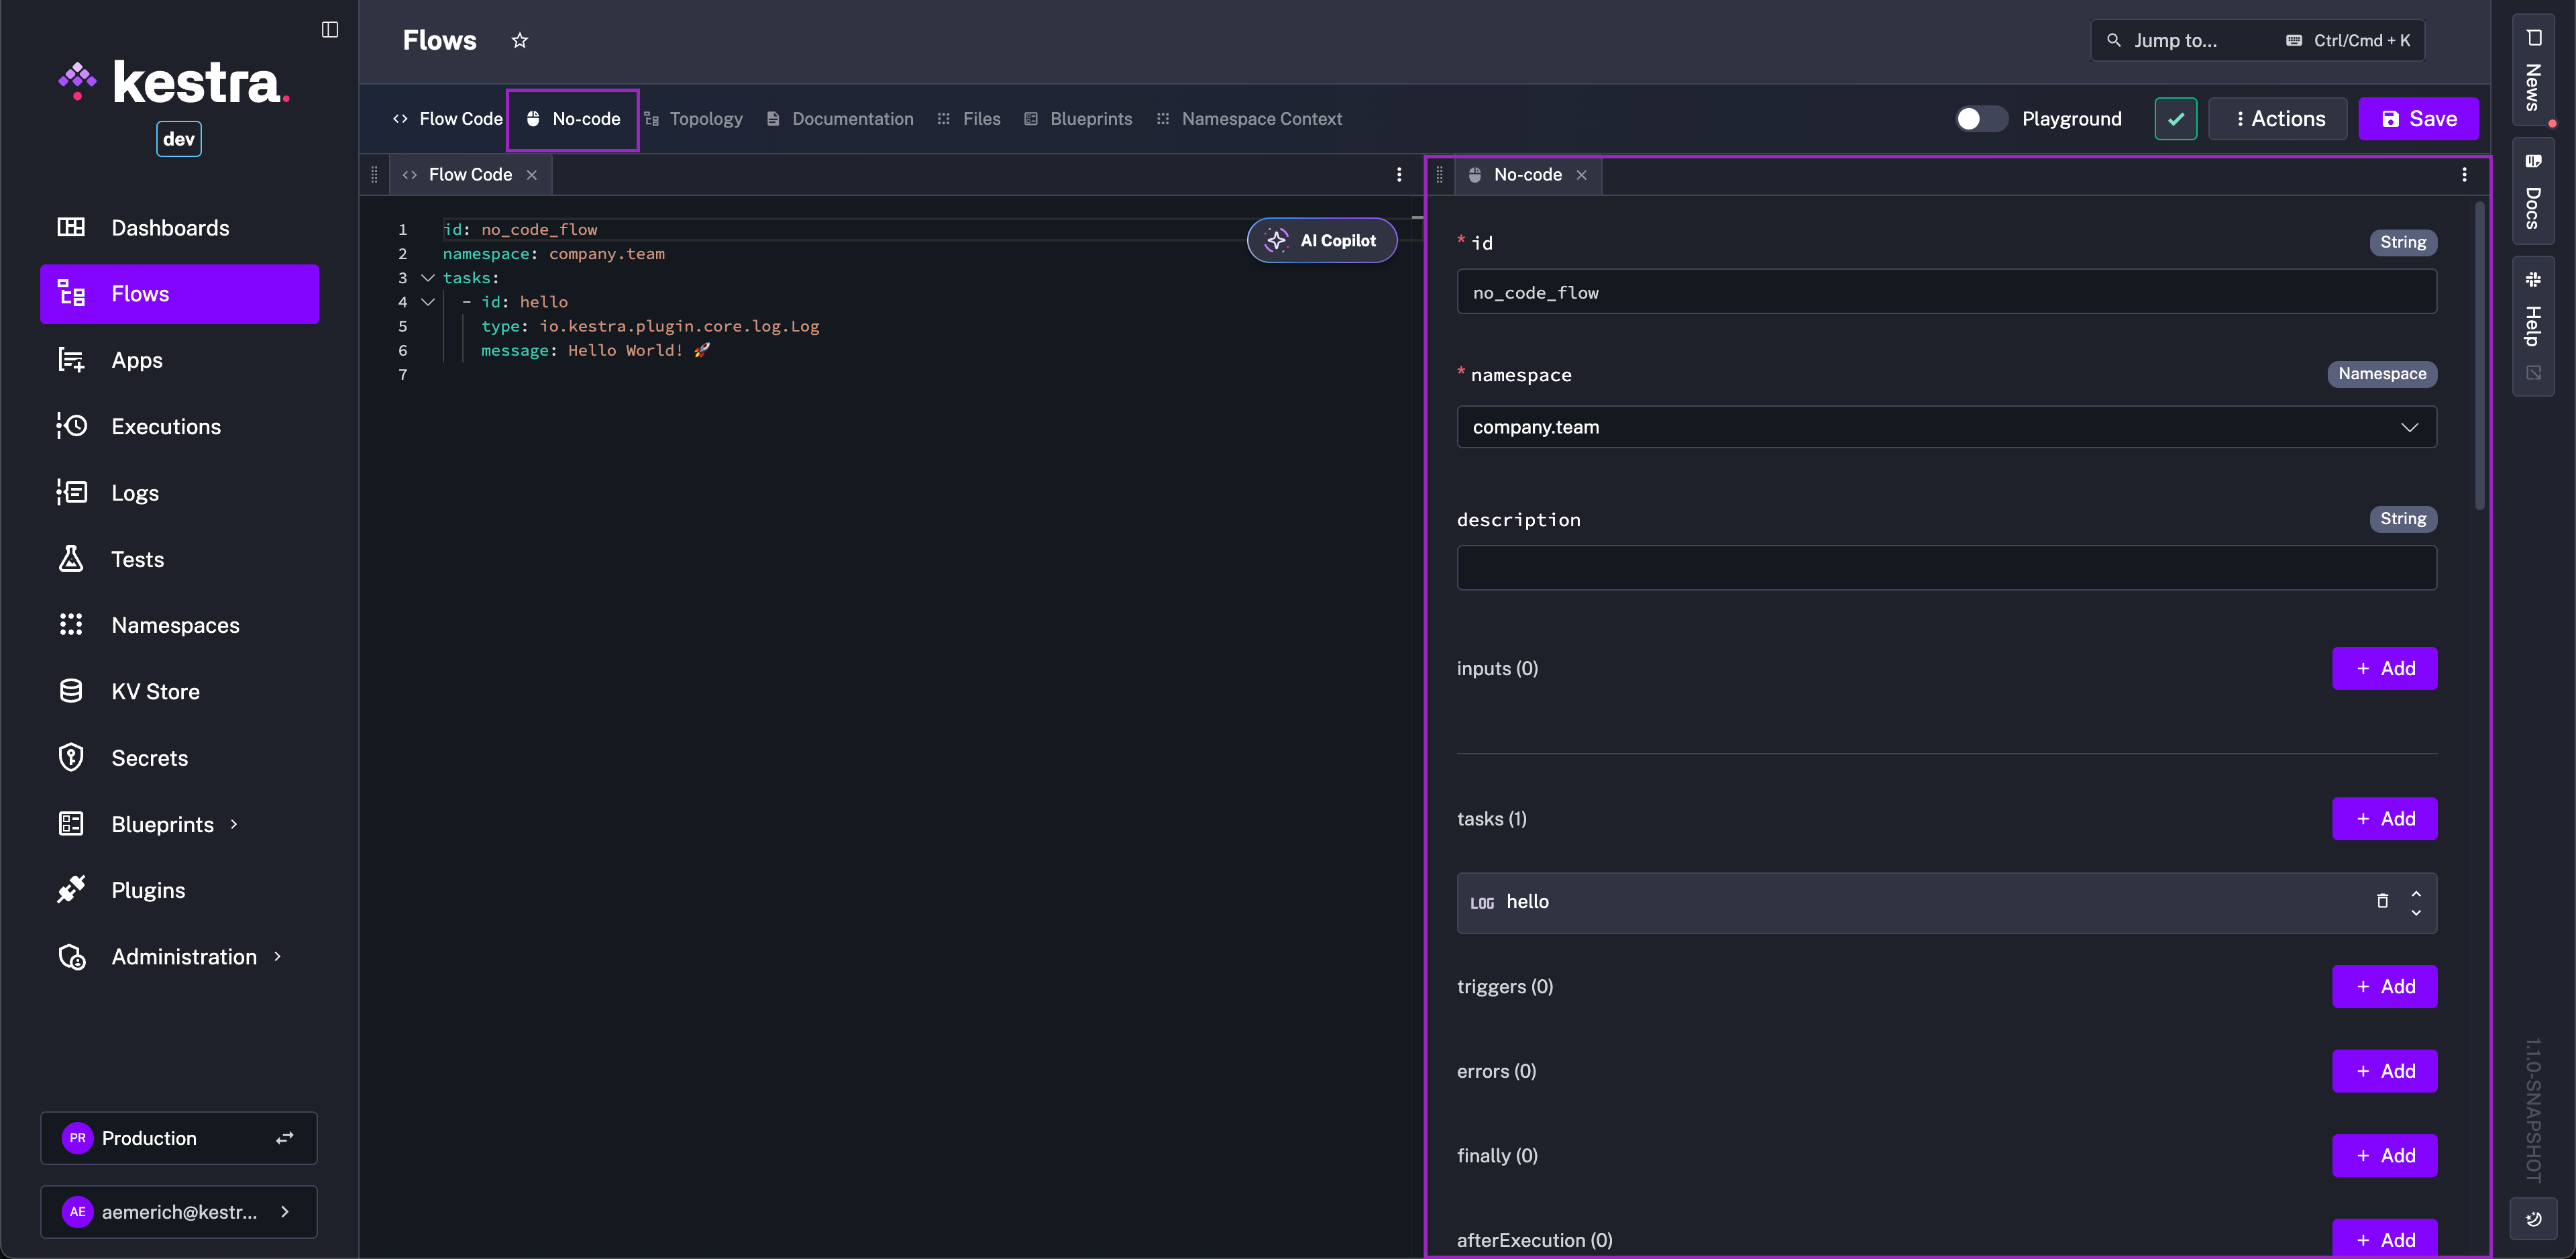Delete the hello Log task
The width and height of the screenshot is (2576, 1259).
2383,902
